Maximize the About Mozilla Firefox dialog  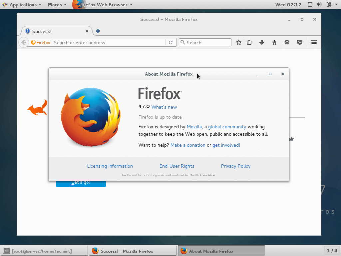tap(270, 74)
